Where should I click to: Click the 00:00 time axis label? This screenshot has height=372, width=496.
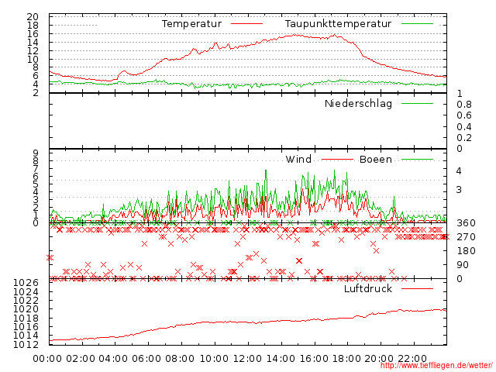tap(47, 359)
